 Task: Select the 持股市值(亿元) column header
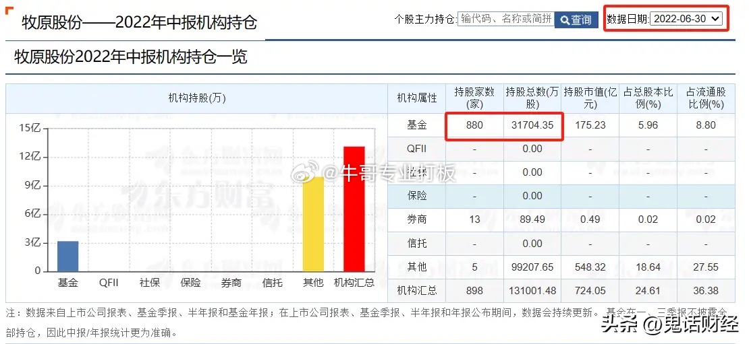590,98
